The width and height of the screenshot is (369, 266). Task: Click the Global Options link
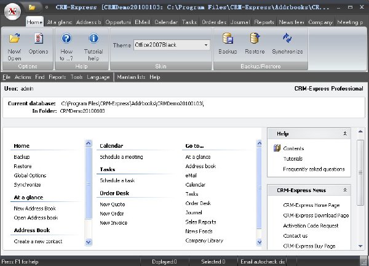click(30, 175)
